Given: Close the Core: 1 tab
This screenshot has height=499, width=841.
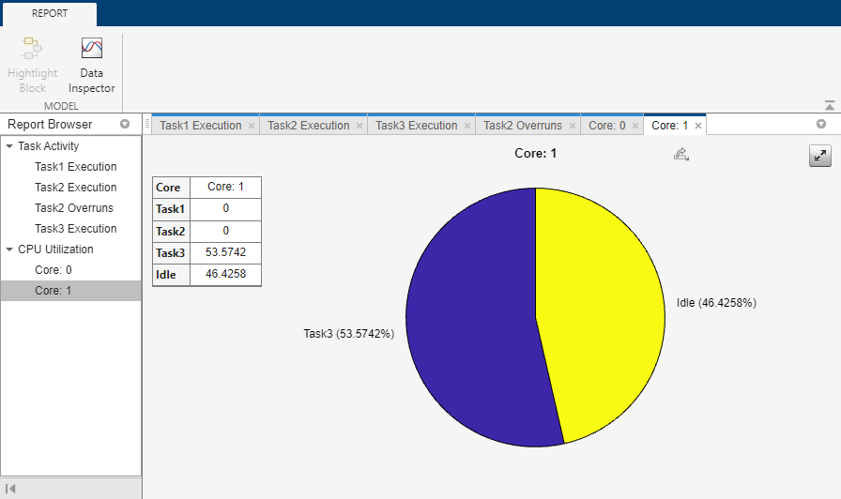Looking at the screenshot, I should point(698,126).
